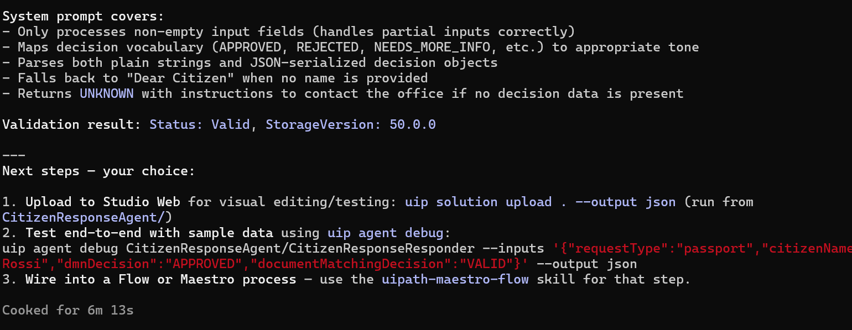Click the uipath-maestro-flow skill name
This screenshot has height=330, width=852.
(x=455, y=279)
